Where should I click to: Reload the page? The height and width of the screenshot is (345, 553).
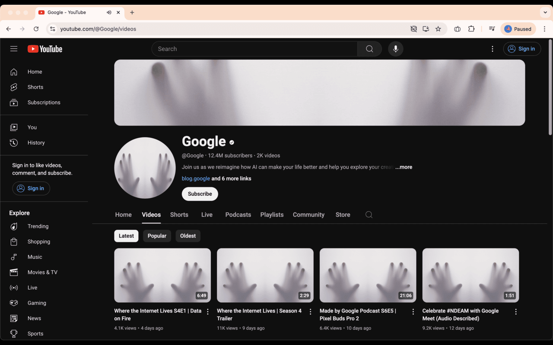[36, 29]
